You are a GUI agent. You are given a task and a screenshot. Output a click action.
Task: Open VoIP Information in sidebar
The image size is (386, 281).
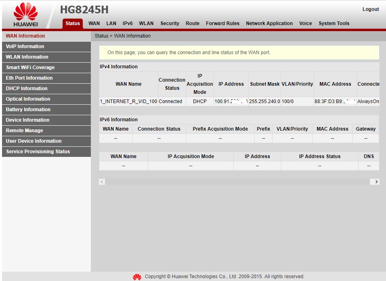[x=25, y=46]
